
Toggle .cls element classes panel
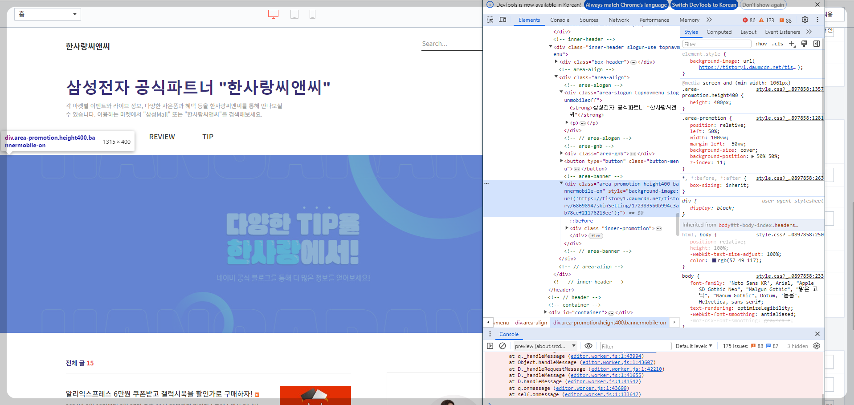pyautogui.click(x=778, y=44)
